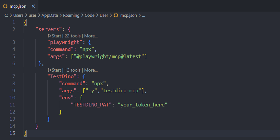Click the "@playwright/mcp@latest" argument string
Image resolution: width=280 pixels, height=140 pixels.
click(113, 56)
